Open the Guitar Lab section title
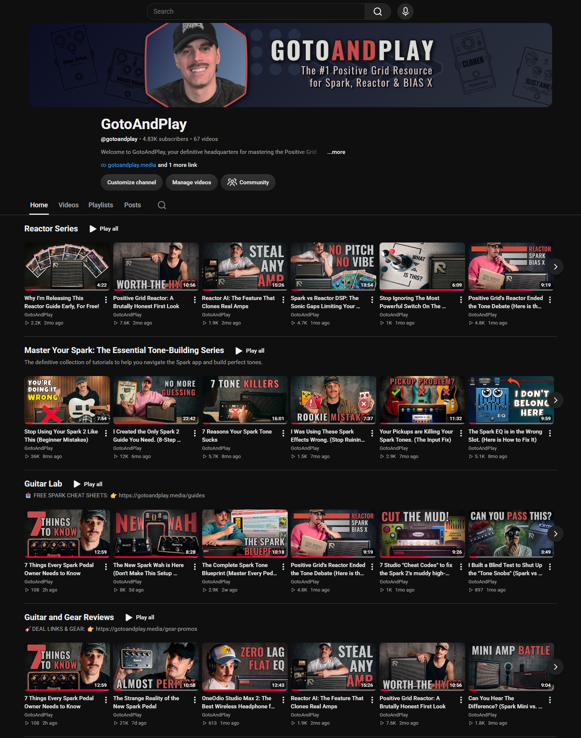This screenshot has height=738, width=581. click(43, 484)
